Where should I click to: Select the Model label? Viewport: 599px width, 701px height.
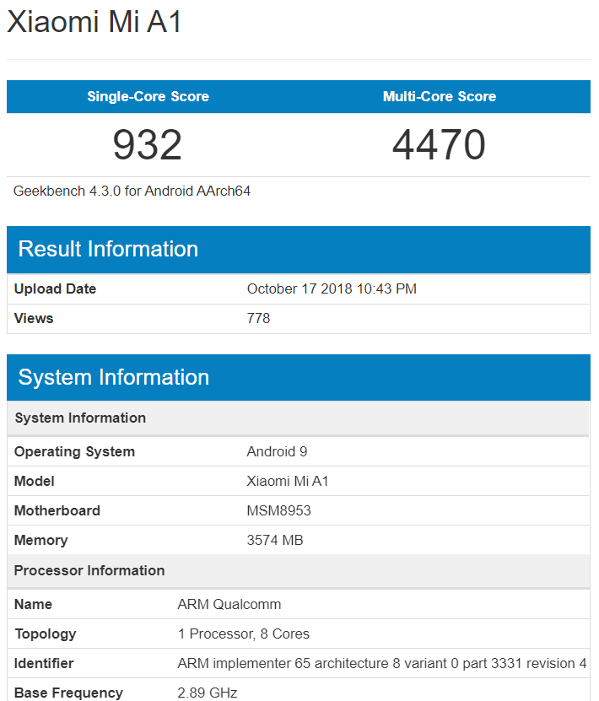pyautogui.click(x=35, y=481)
